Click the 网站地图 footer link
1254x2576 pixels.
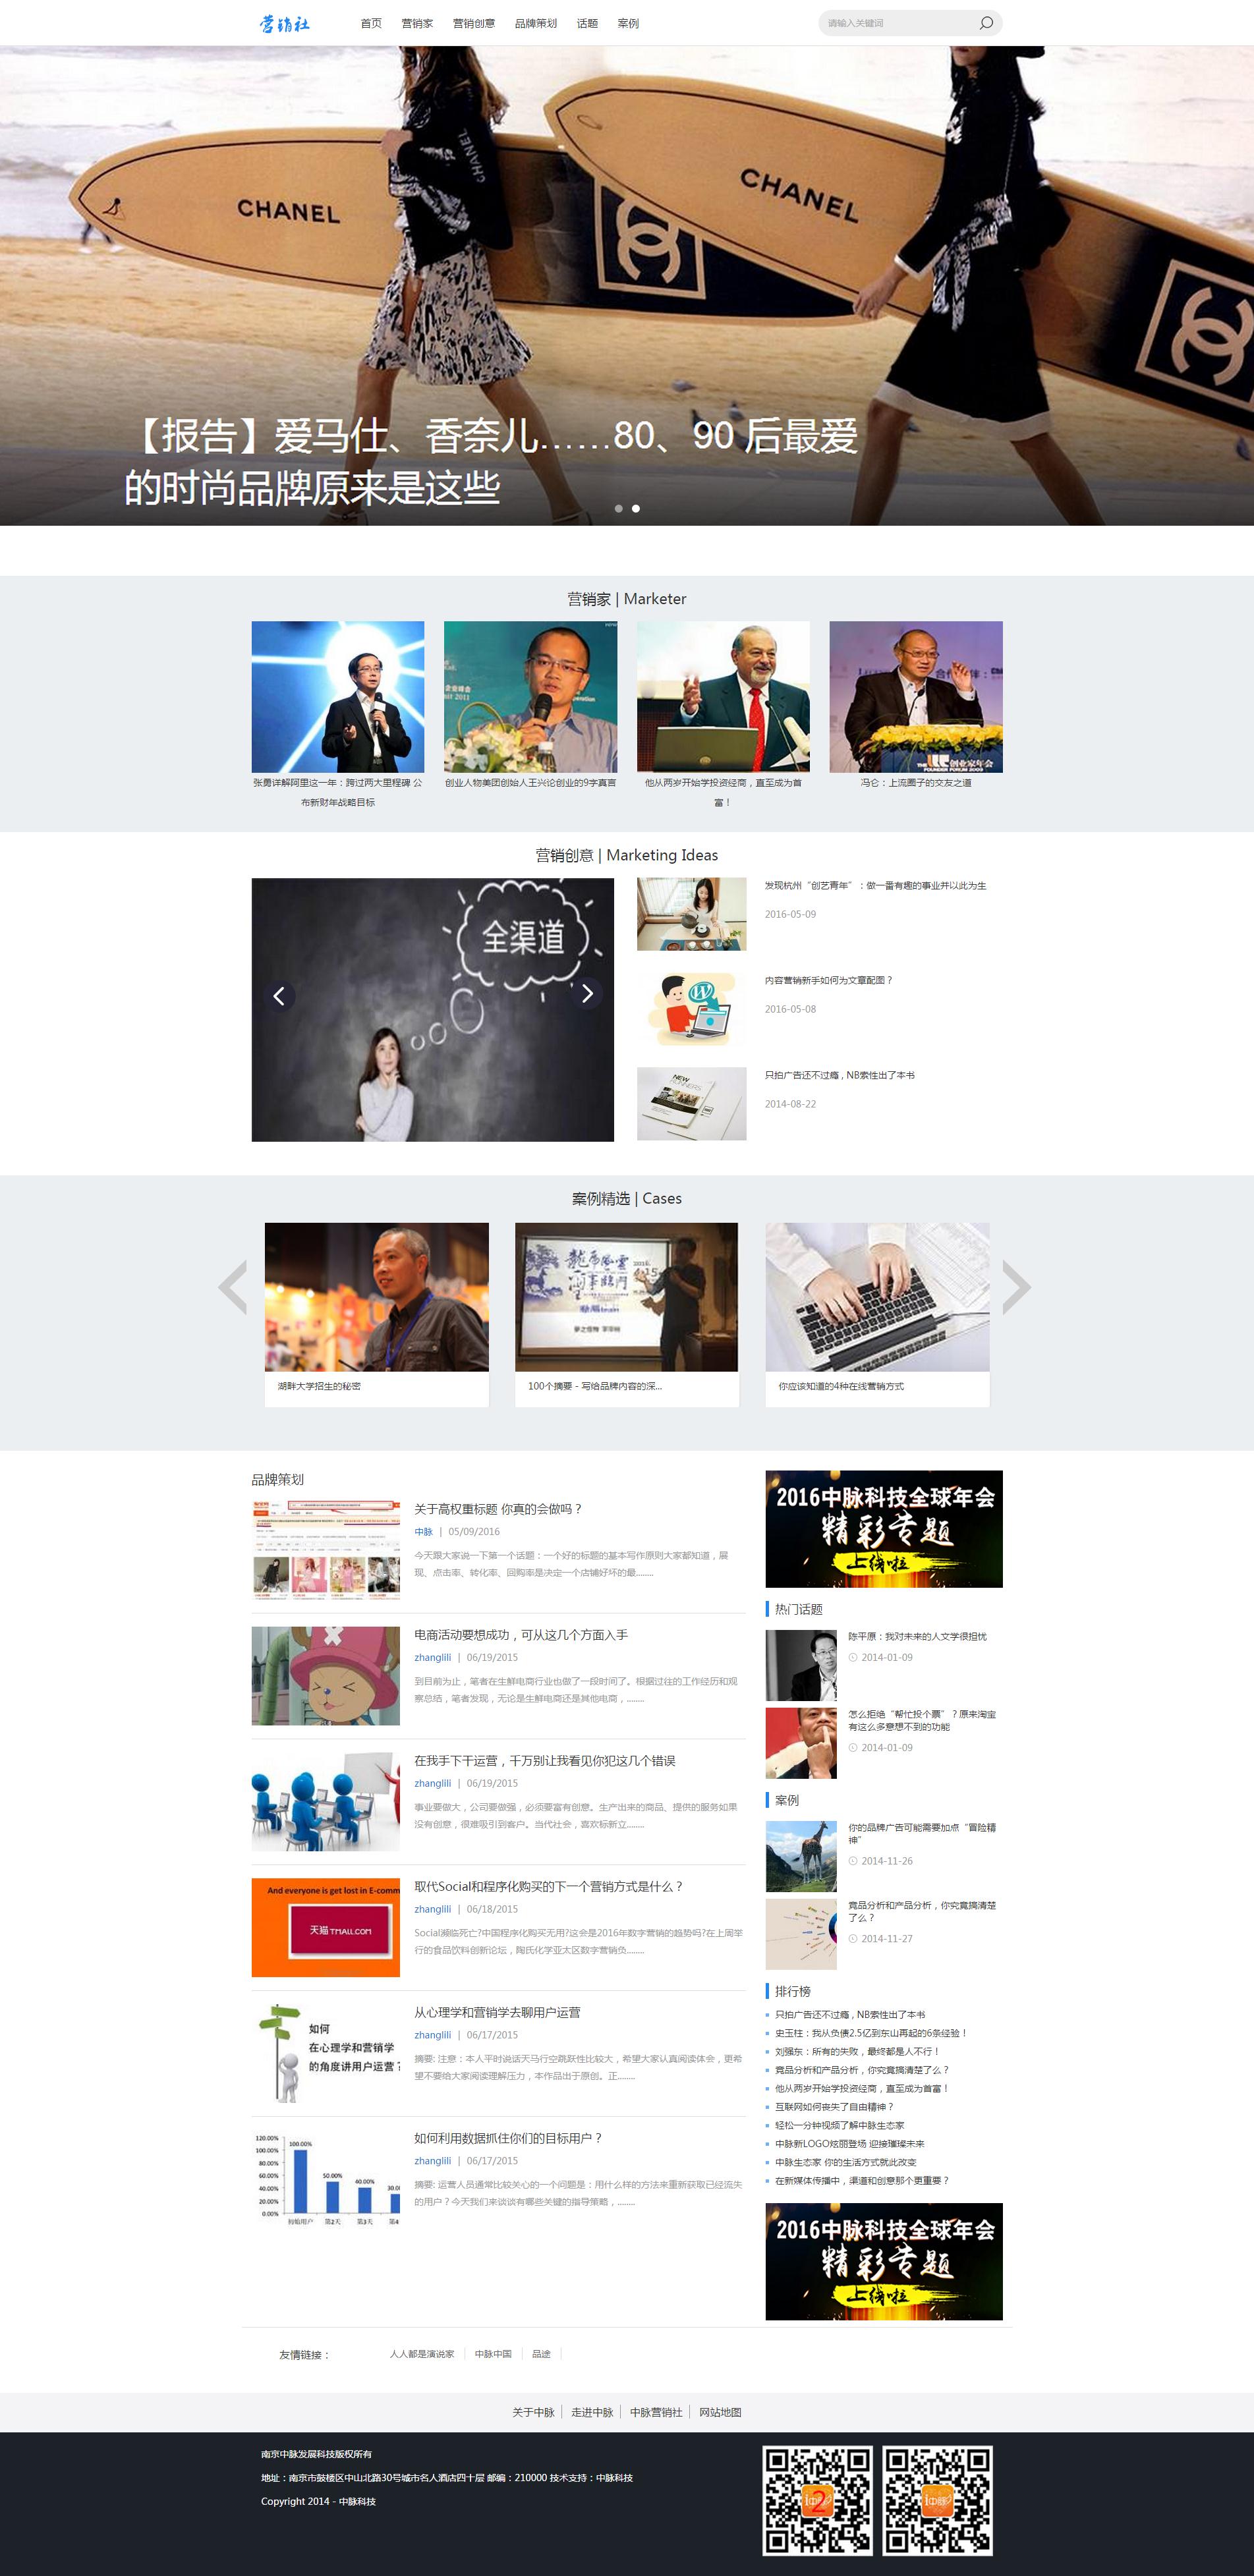(x=720, y=2412)
